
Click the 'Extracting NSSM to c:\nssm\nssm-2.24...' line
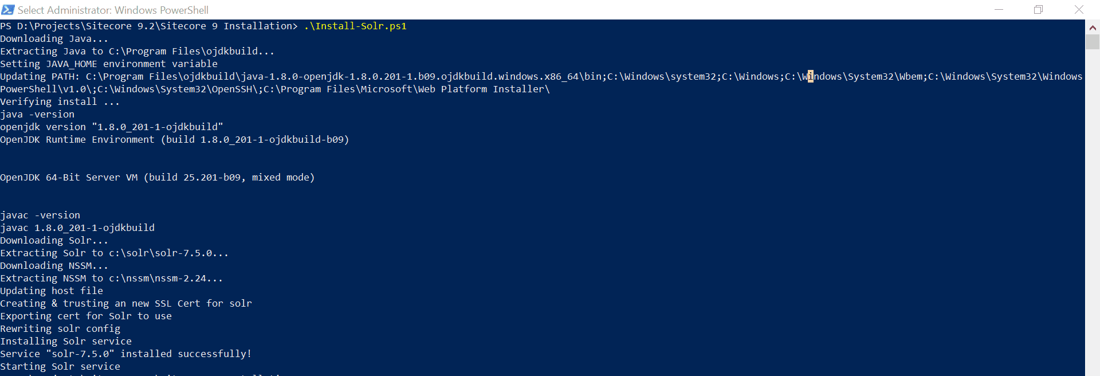coord(112,278)
